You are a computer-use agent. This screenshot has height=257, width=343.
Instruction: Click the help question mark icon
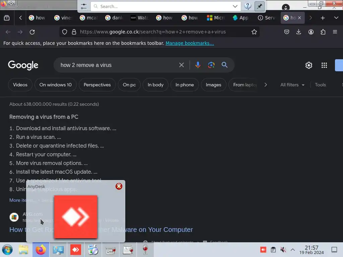pos(248,6)
